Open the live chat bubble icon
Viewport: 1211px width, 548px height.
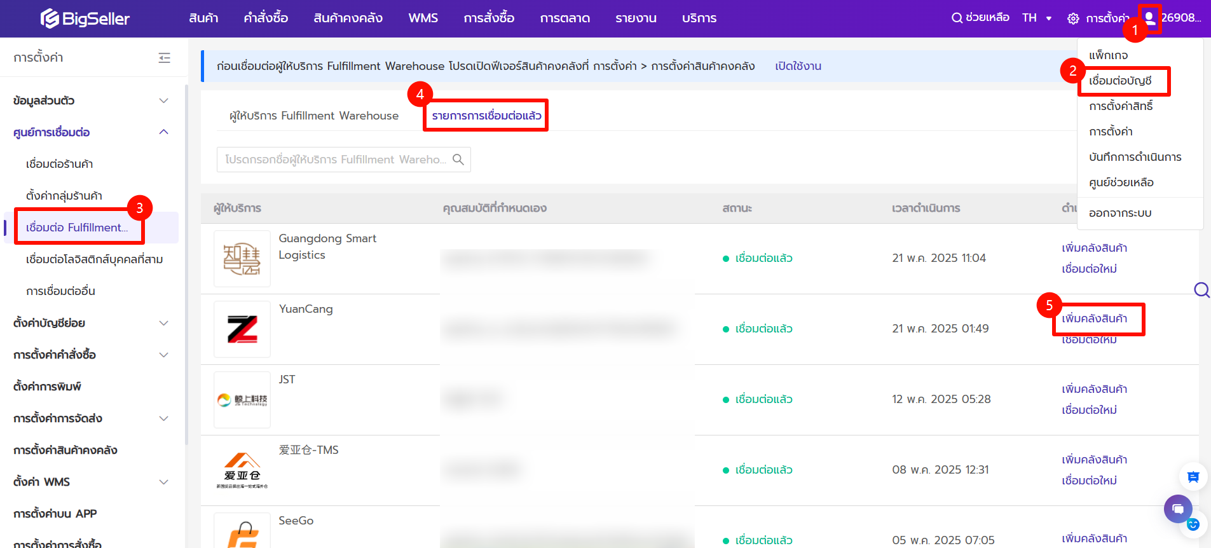coord(1178,509)
